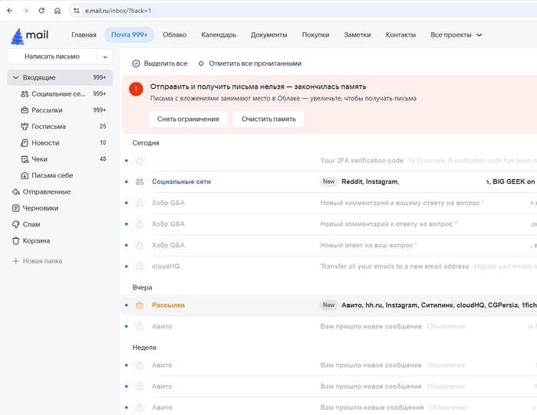
Task: Click the Спам folder icon
Action: point(15,224)
